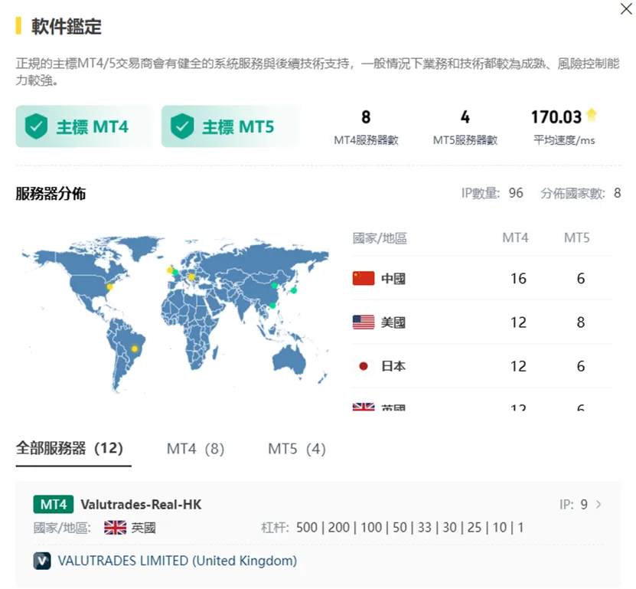Click the Valutrades-Real-HK server name
Image resolution: width=636 pixels, height=589 pixels.
141,505
